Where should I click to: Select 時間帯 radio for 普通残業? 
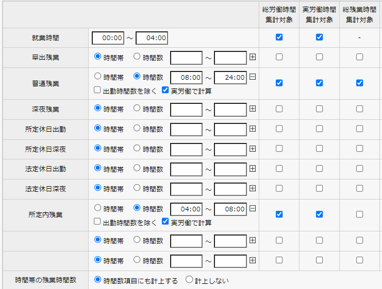(x=97, y=76)
